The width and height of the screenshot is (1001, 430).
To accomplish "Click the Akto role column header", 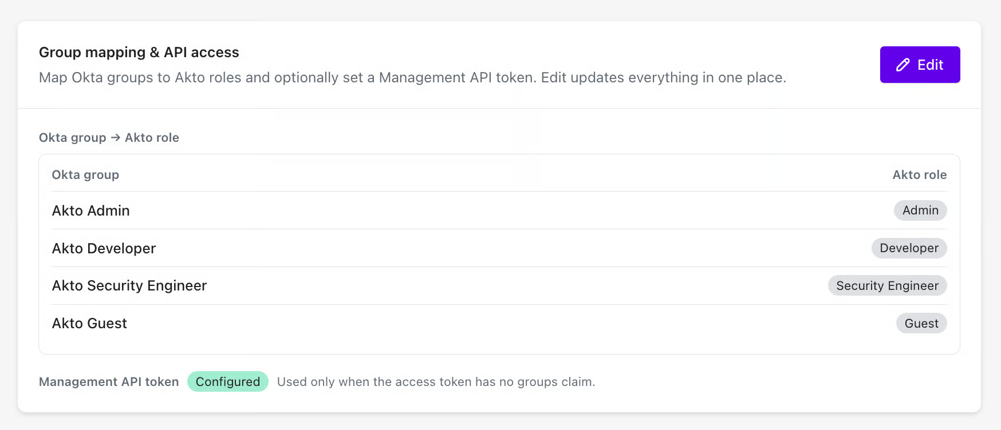I will click(919, 175).
